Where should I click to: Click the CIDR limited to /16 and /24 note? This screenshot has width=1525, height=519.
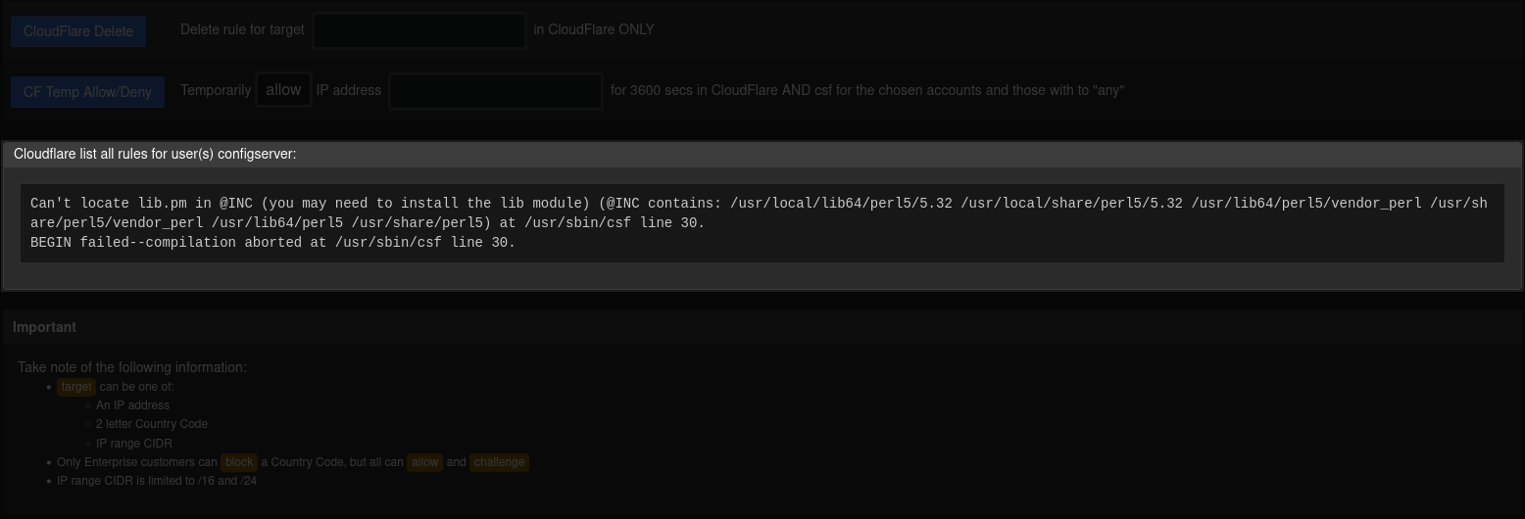pos(157,481)
